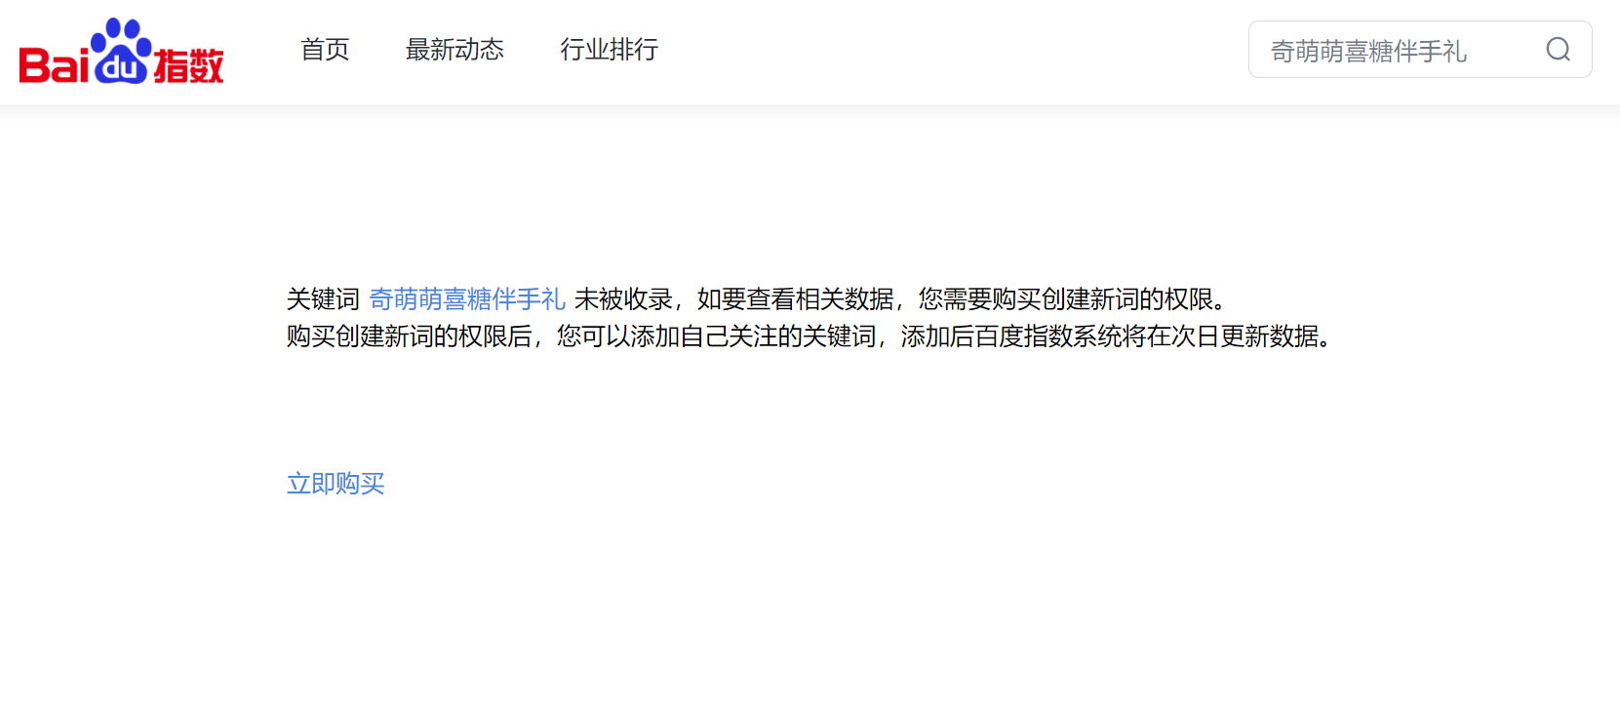Click inside the header search field placeholder

point(1368,51)
